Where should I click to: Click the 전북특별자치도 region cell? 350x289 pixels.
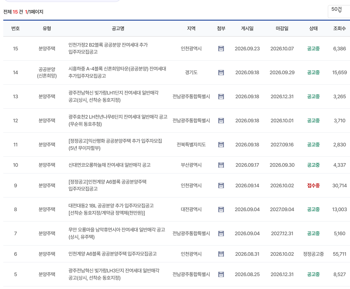tap(191, 144)
